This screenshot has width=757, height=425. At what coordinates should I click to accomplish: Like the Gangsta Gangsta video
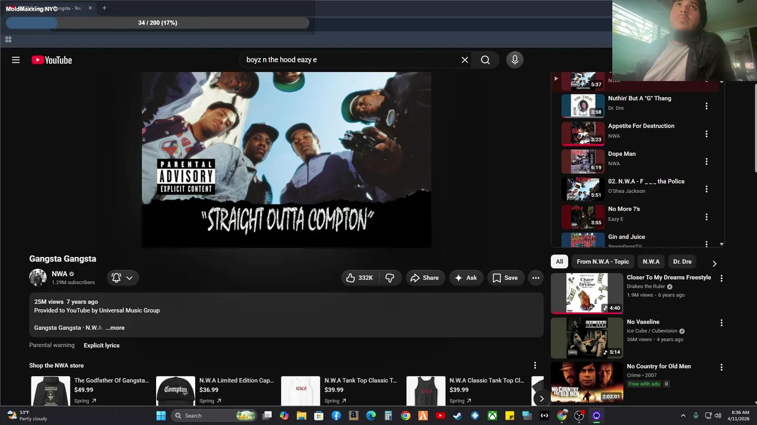[x=360, y=277]
